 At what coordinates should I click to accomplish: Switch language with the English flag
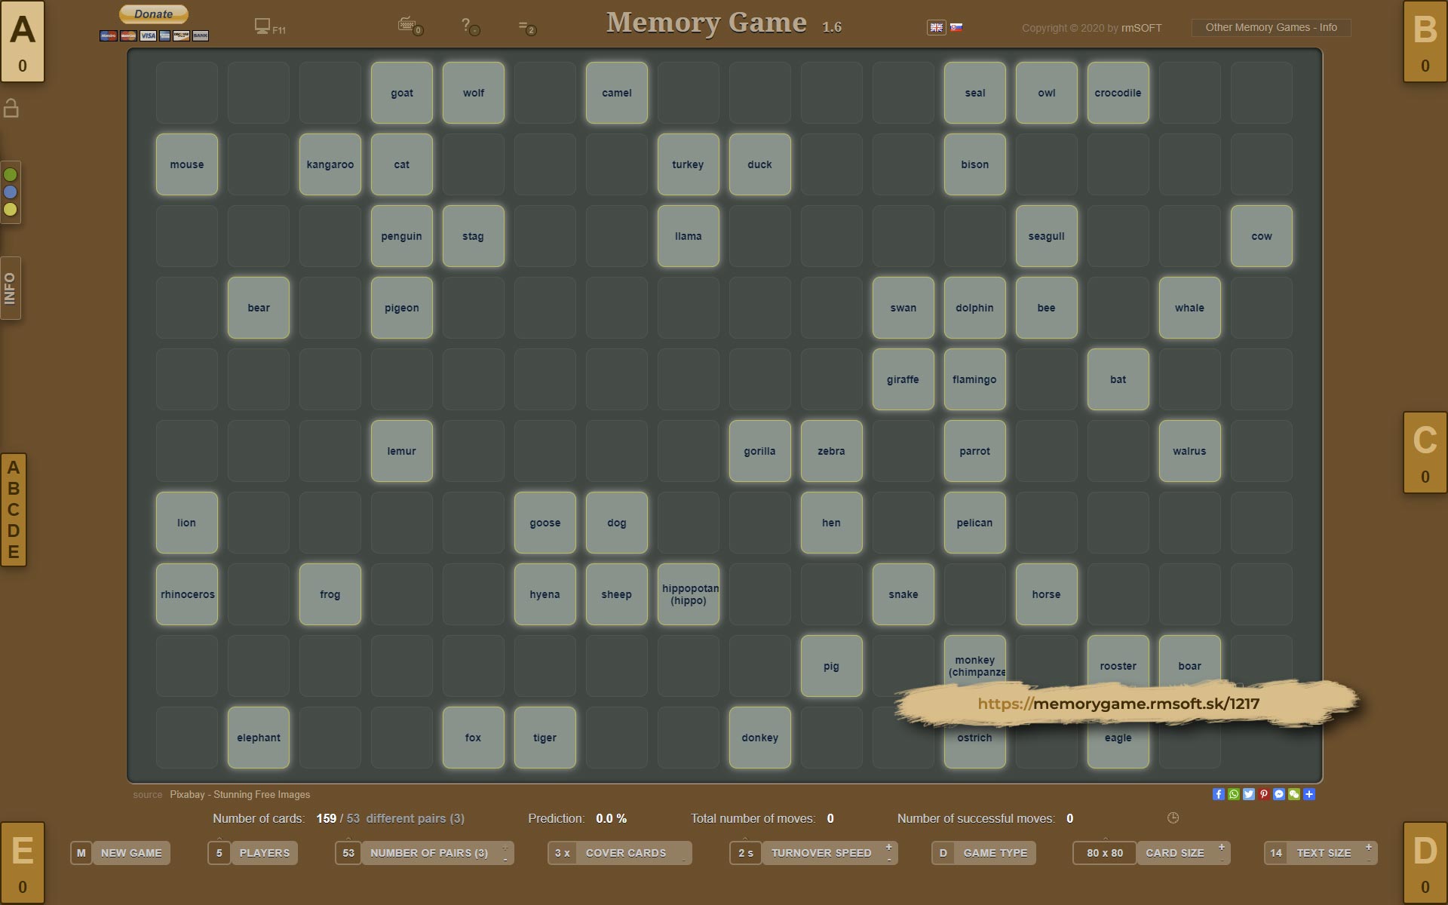(x=936, y=27)
